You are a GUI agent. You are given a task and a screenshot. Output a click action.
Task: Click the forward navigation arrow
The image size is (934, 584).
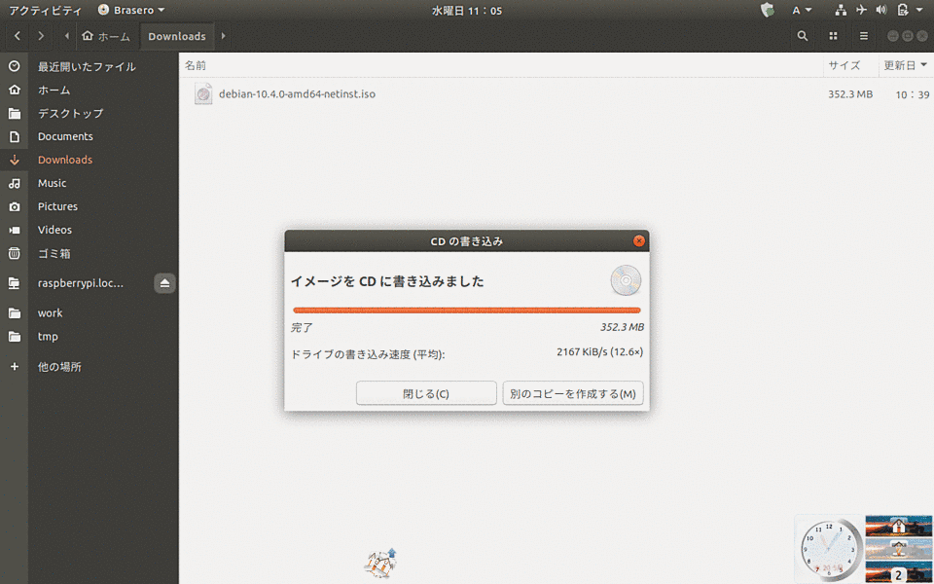pyautogui.click(x=41, y=35)
